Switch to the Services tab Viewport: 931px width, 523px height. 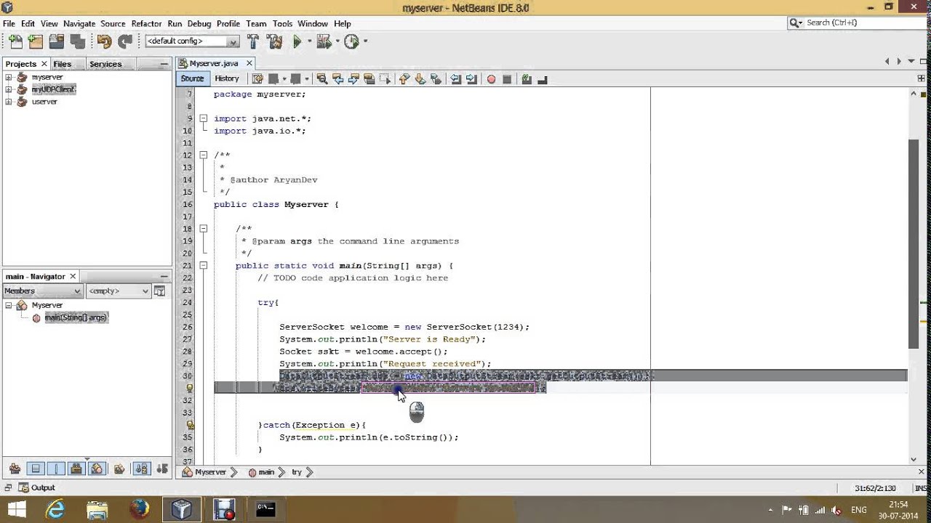[x=105, y=64]
